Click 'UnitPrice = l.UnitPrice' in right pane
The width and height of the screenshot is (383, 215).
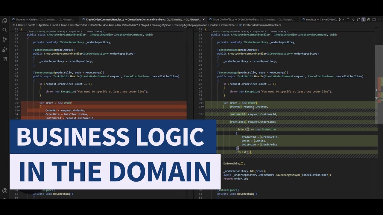click(x=259, y=145)
